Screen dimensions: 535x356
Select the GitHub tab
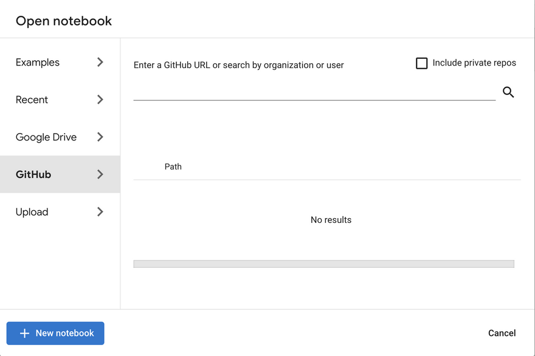click(60, 174)
